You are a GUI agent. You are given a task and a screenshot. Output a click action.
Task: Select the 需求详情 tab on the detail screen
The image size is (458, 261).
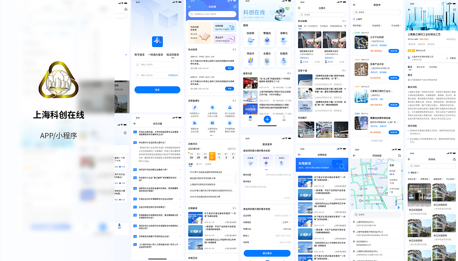(x=421, y=67)
